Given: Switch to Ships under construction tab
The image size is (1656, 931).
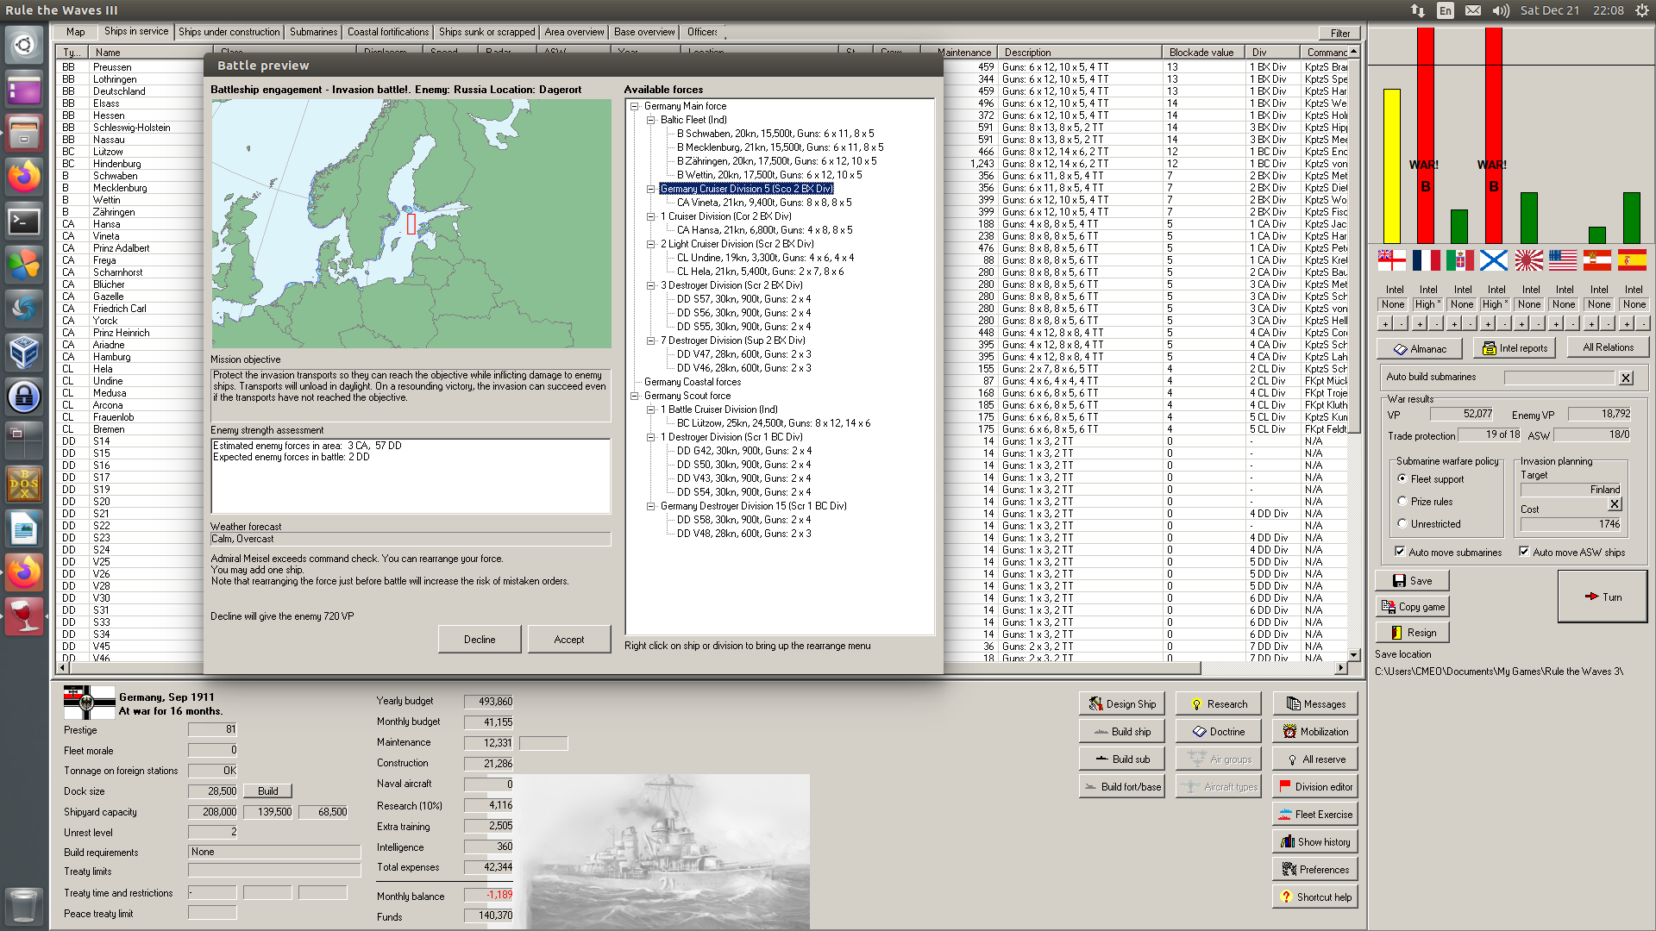Looking at the screenshot, I should click(x=229, y=33).
